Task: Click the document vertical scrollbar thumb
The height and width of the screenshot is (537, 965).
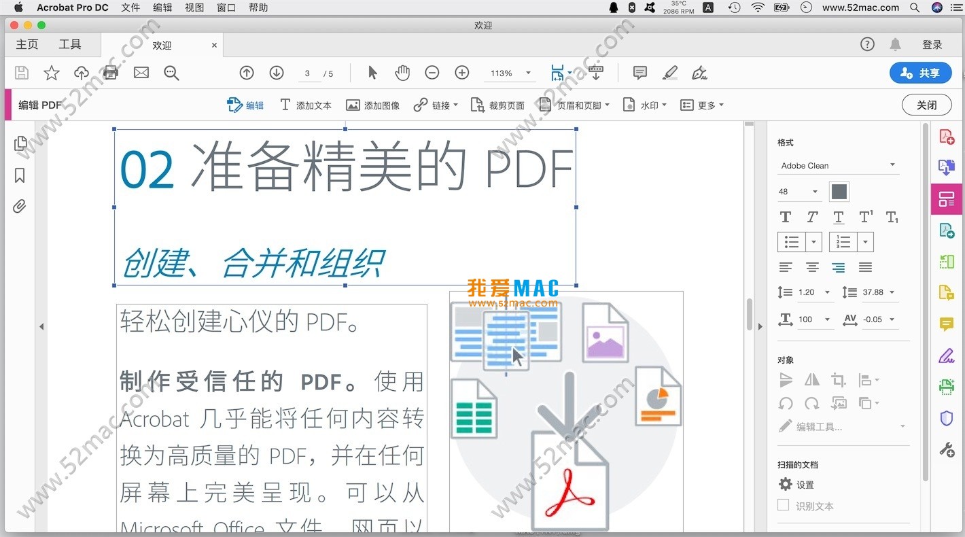Action: coord(750,314)
